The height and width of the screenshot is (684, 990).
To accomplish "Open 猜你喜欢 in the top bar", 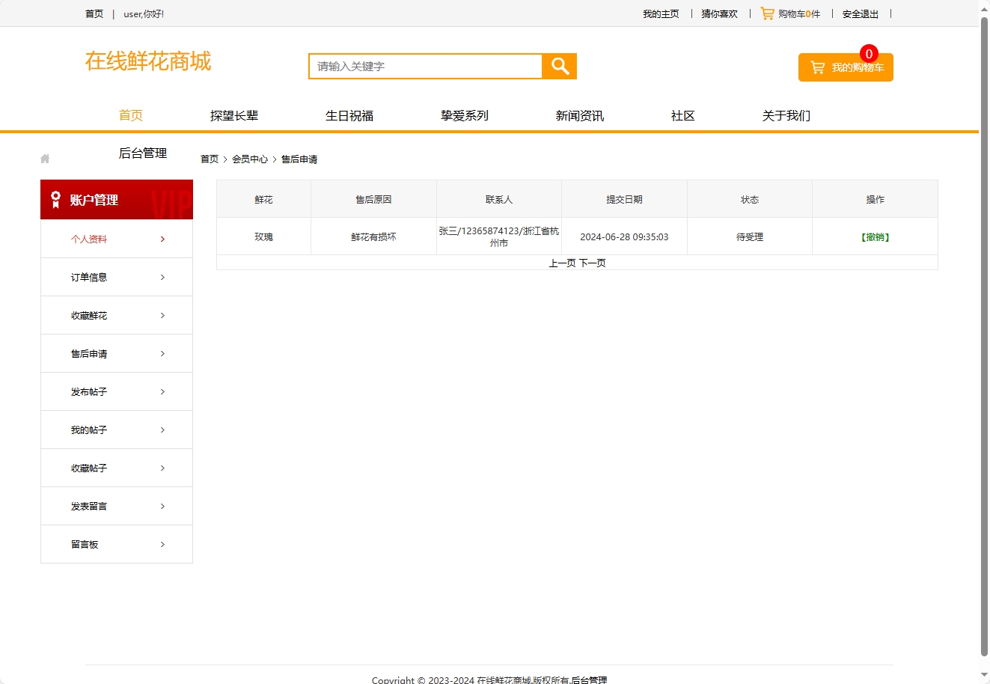I will click(x=718, y=13).
